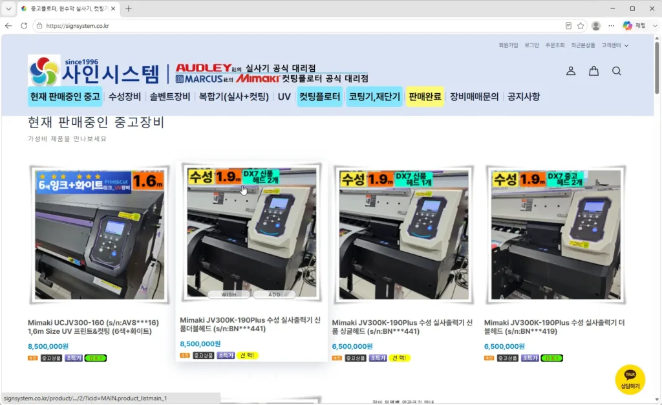The height and width of the screenshot is (405, 662).
Task: Open the site info lock icon
Action: click(x=39, y=26)
